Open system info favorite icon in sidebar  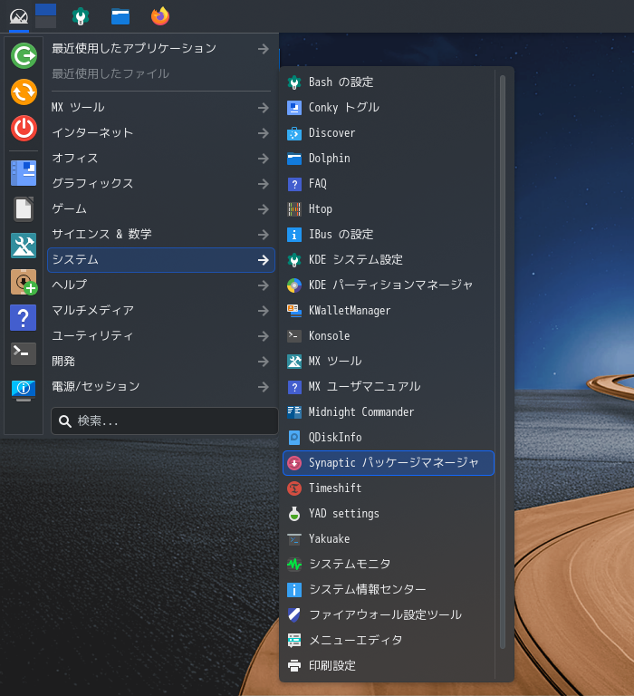(x=24, y=391)
